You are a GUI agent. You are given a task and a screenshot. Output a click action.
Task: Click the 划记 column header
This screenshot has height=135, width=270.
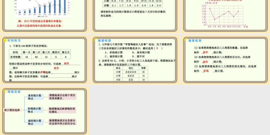pos(131,68)
